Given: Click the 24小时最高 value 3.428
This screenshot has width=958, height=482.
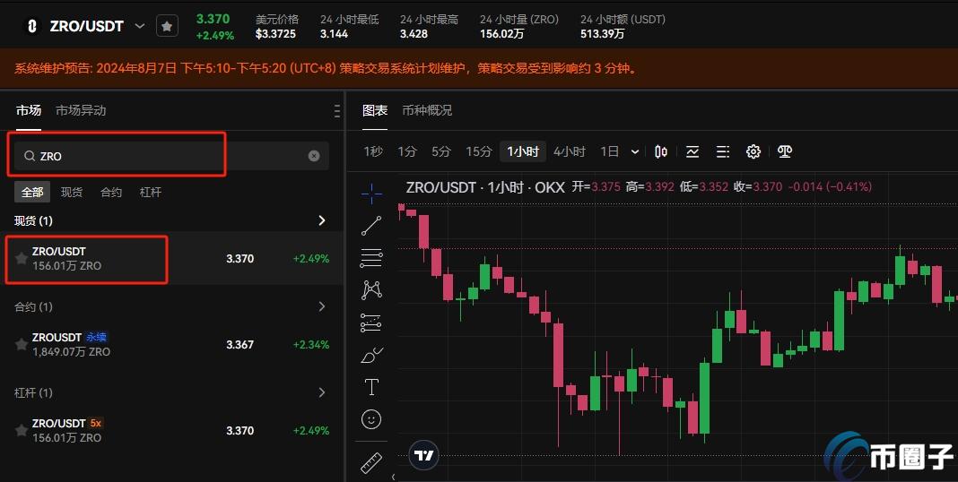Looking at the screenshot, I should coord(414,34).
